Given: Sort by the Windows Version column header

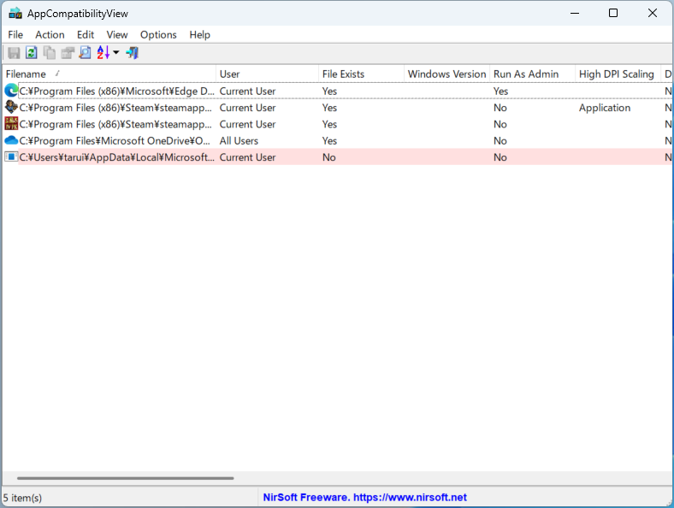Looking at the screenshot, I should (447, 74).
